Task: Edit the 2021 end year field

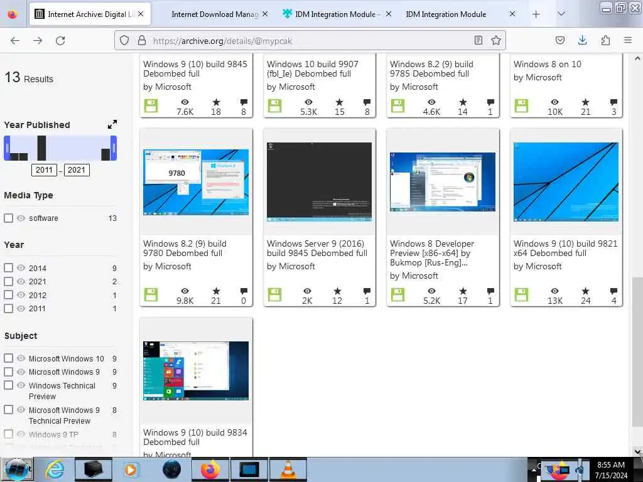Action: (76, 169)
